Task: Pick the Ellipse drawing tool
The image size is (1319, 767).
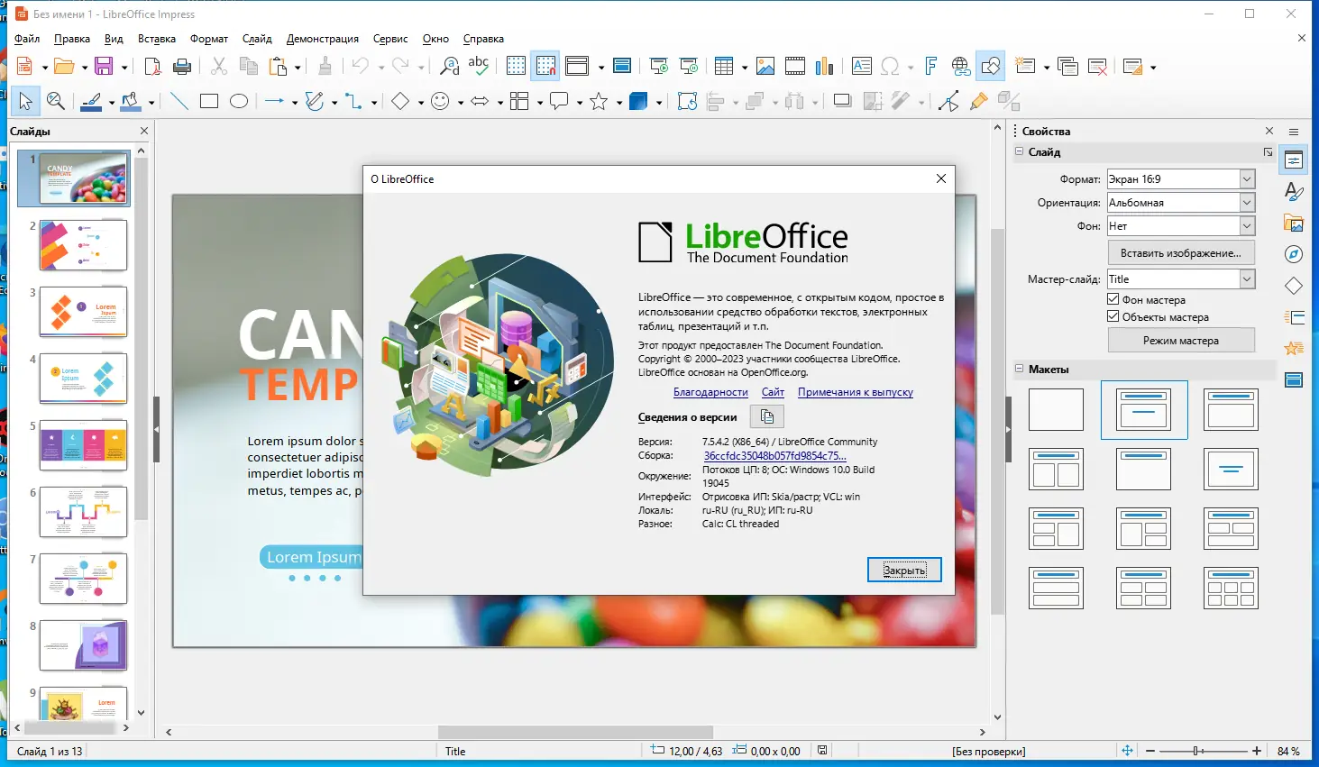Action: [x=239, y=101]
